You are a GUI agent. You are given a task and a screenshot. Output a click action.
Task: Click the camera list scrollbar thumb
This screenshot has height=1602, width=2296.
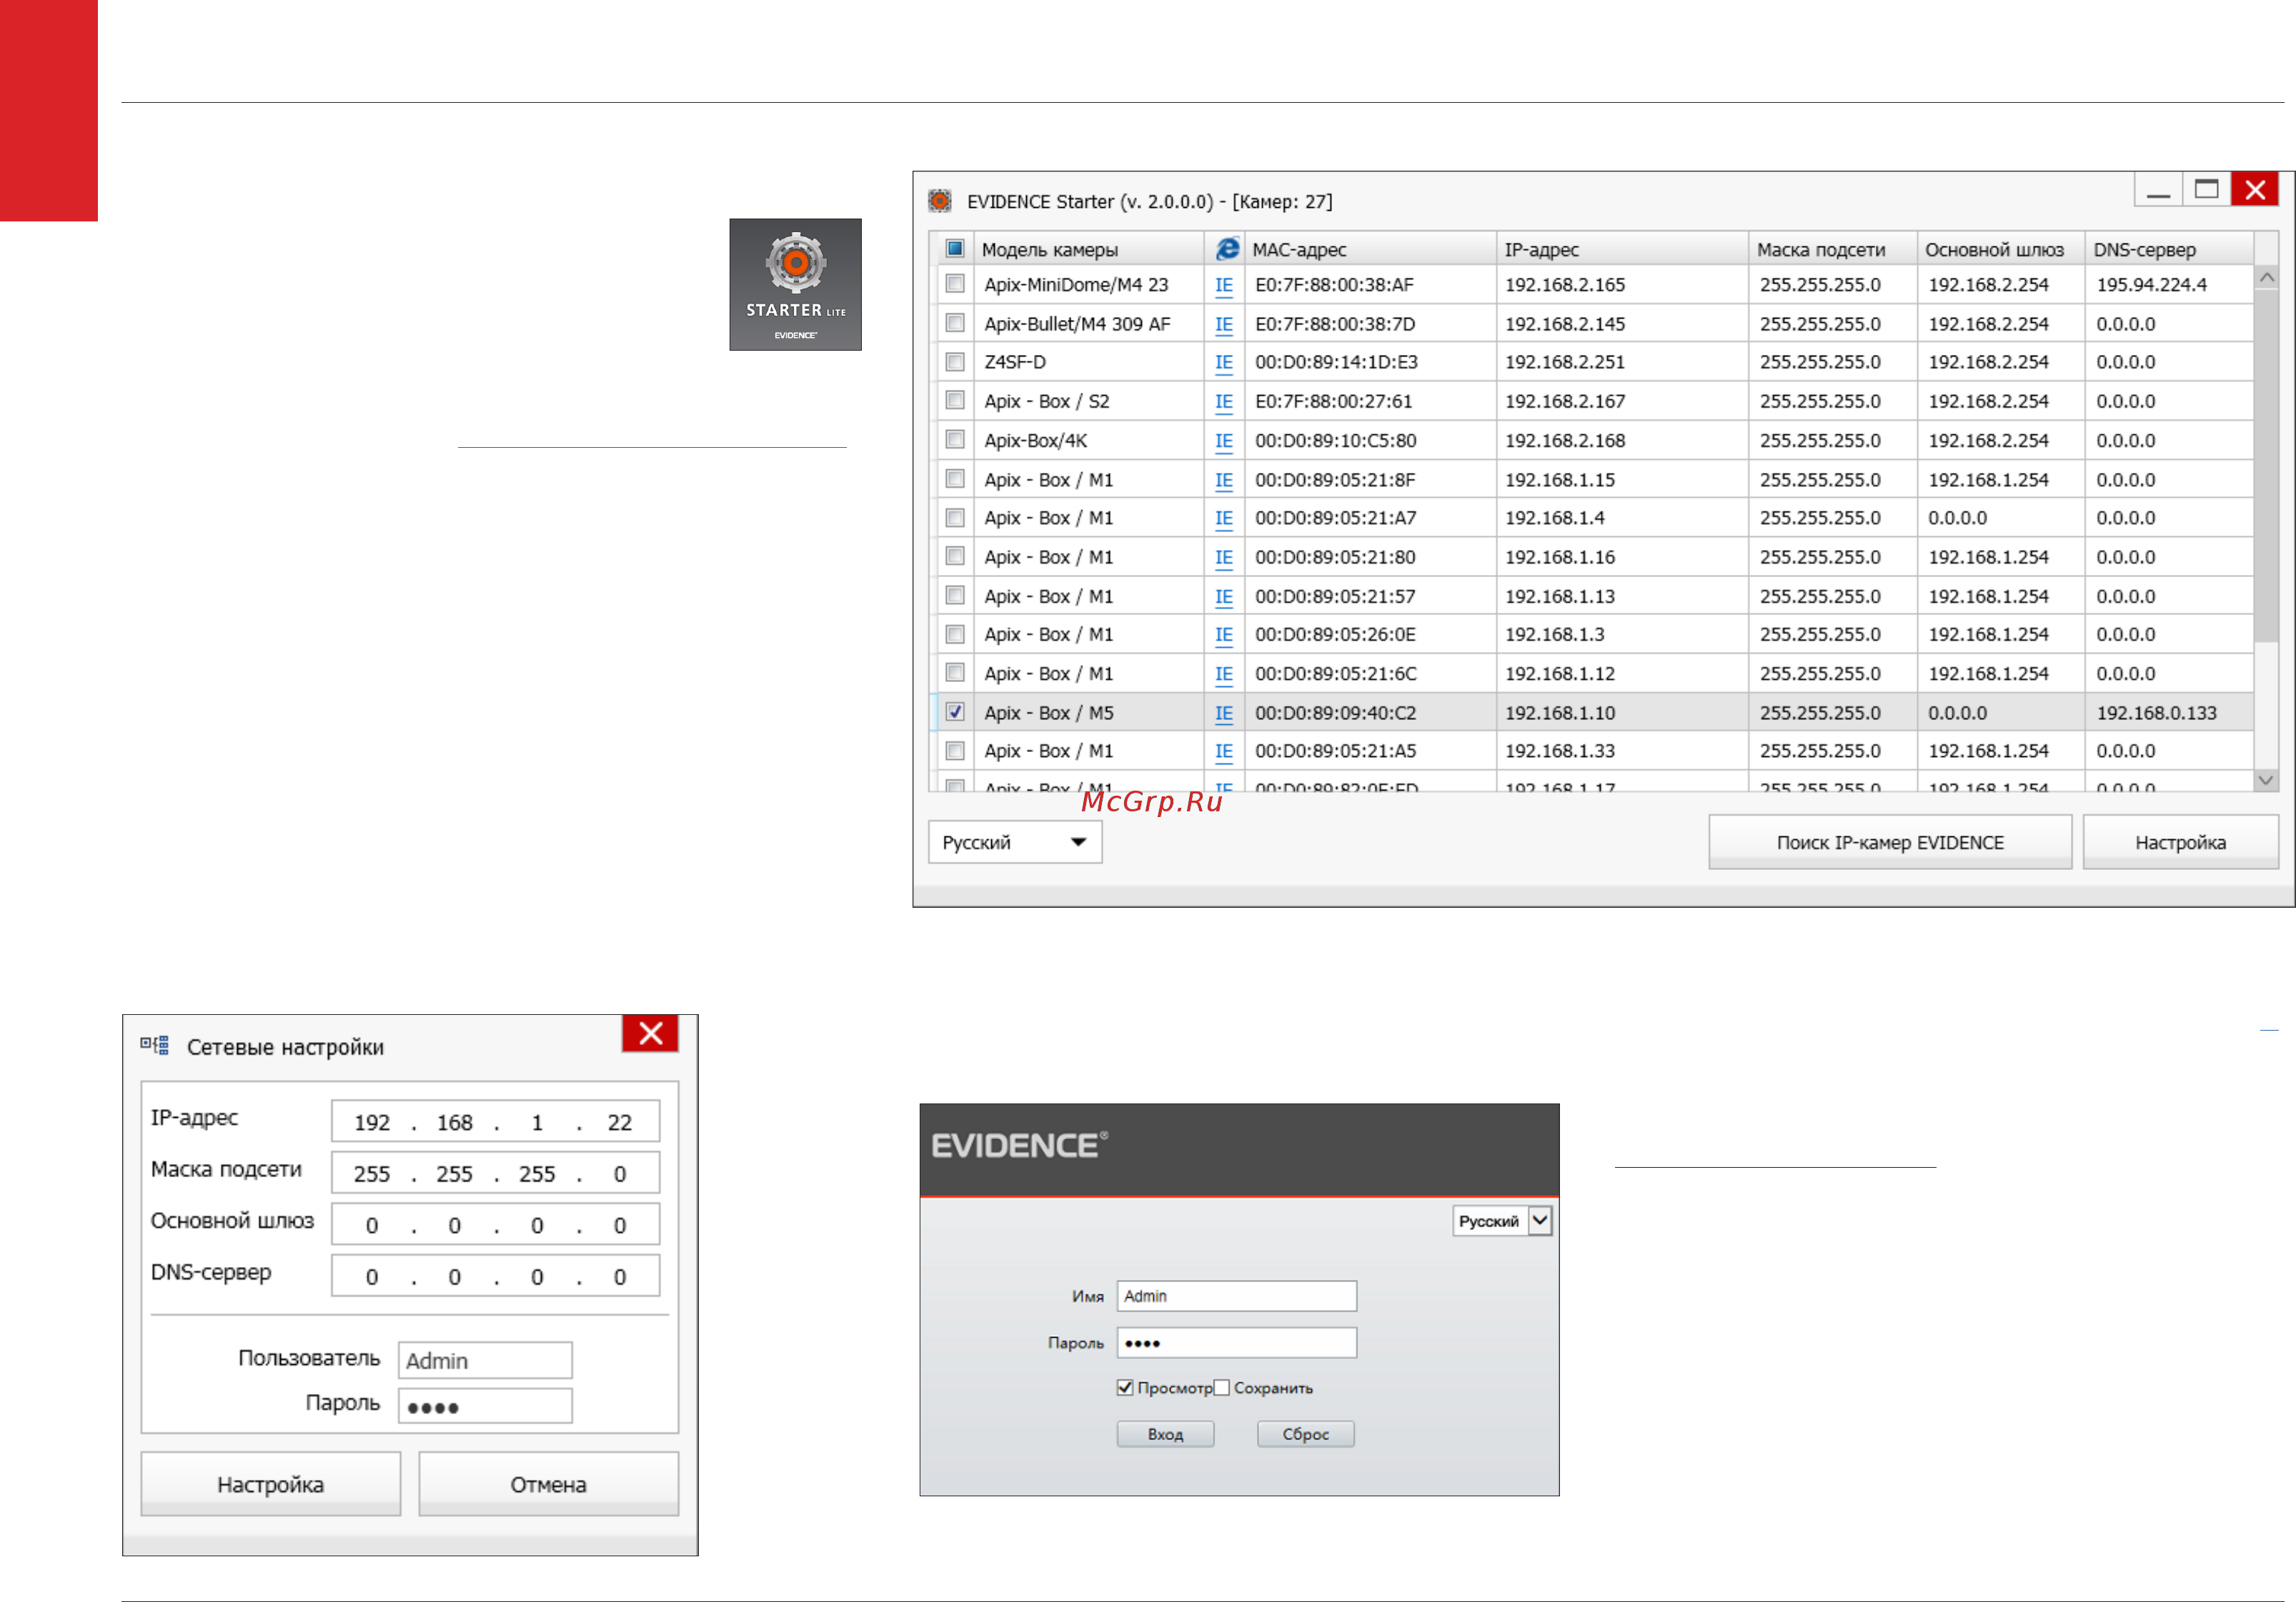pos(2266,466)
